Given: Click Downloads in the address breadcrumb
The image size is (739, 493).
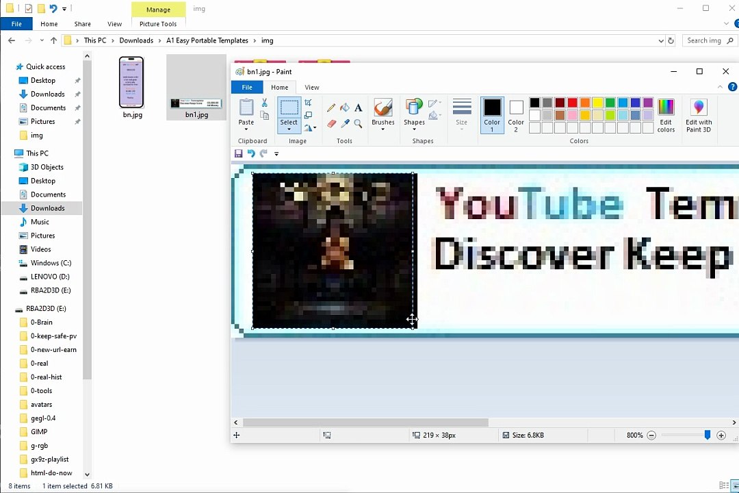Looking at the screenshot, I should point(136,40).
